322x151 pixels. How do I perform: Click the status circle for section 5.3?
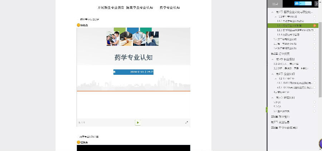click(x=314, y=111)
